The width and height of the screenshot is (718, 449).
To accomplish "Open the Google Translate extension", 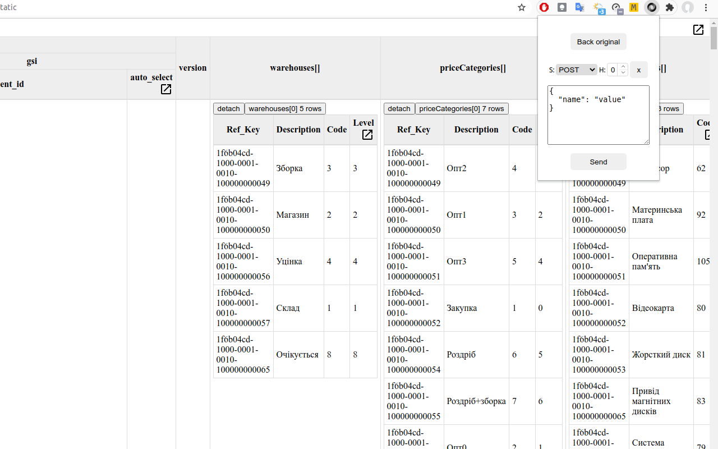I will [580, 7].
